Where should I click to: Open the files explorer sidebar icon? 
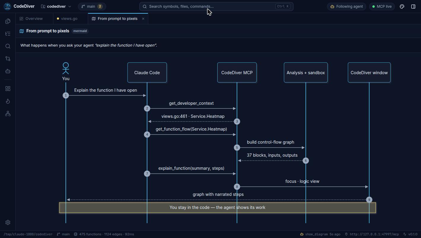(x=8, y=21)
